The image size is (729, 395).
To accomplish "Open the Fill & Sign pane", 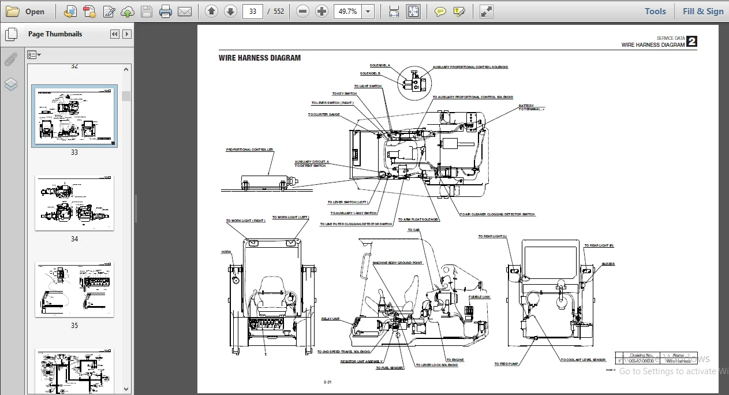I will [x=703, y=11].
